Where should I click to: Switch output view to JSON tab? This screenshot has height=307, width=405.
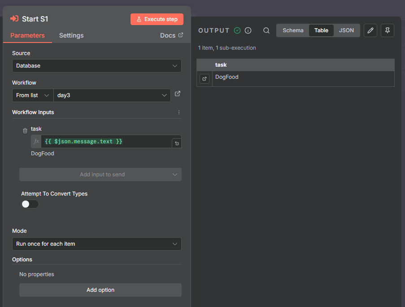pos(347,30)
